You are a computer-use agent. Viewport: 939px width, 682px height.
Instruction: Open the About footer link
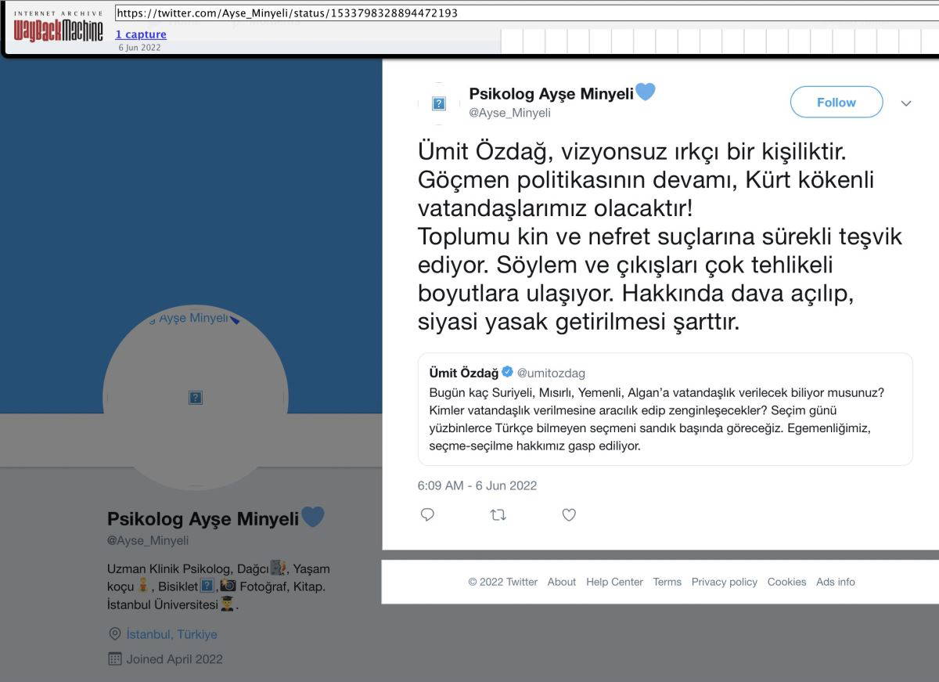561,582
